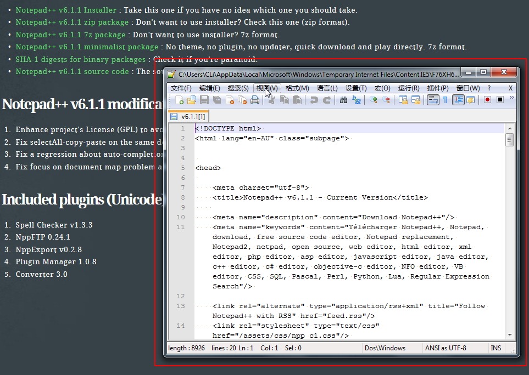Click the Zoom in toolbar icon
This screenshot has width=529, height=375.
tap(374, 100)
